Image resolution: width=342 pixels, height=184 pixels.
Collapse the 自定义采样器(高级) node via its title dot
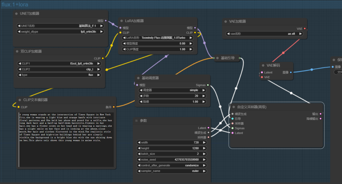point(233,107)
